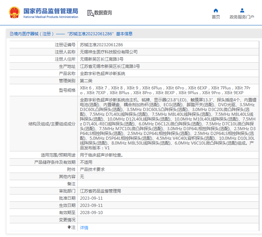Select product name 全数字彩色超声诊断系统
This screenshot has height=237, width=262.
coord(102,74)
